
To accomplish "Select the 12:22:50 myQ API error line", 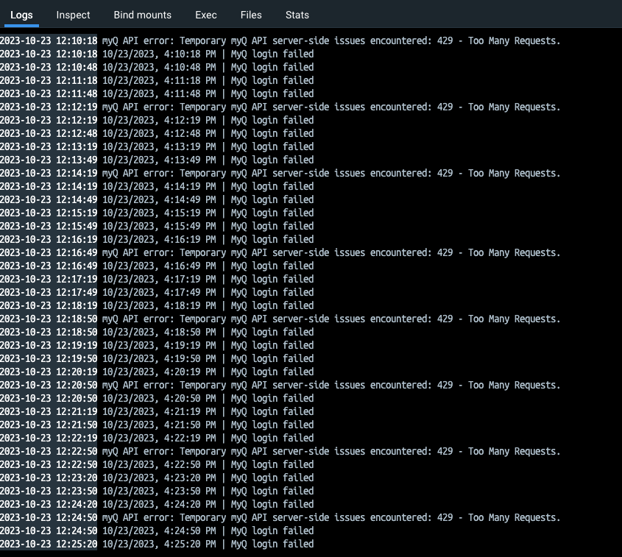I will tap(280, 451).
